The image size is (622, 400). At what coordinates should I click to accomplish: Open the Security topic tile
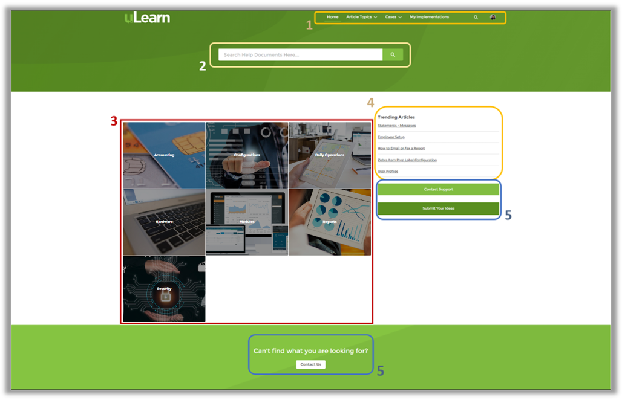(164, 289)
